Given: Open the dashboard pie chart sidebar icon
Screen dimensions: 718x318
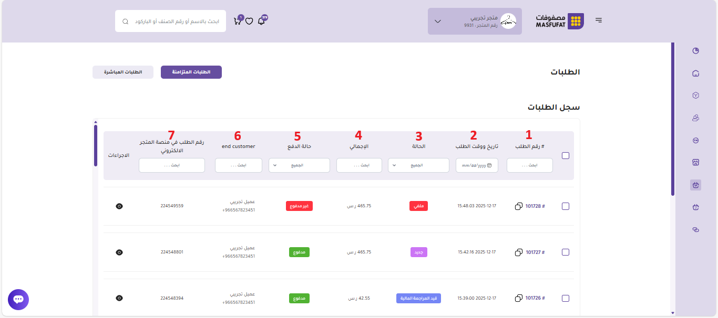Looking at the screenshot, I should [696, 51].
